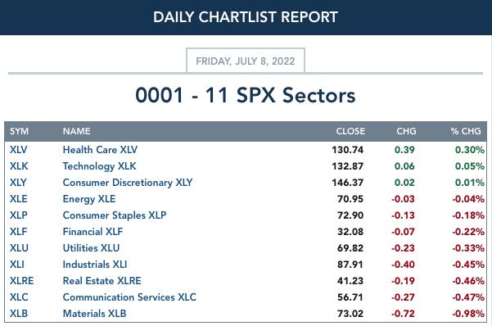Open the Industrials XLI link
This screenshot has width=492, height=326.
pyautogui.click(x=95, y=265)
